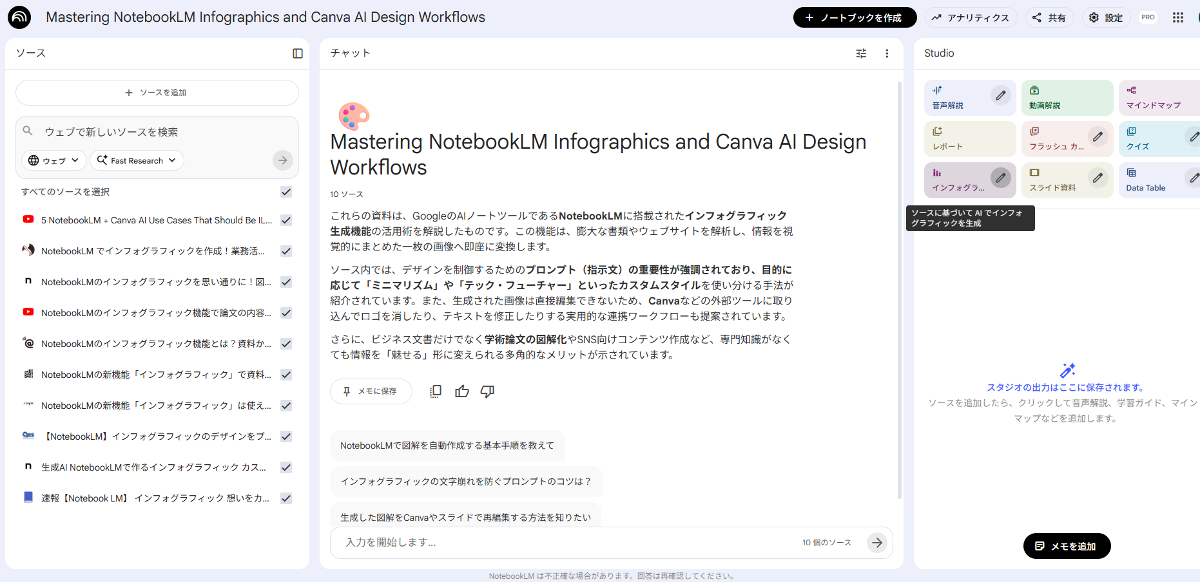This screenshot has width=1200, height=582.
Task: Open chat configuration settings
Action: click(861, 53)
